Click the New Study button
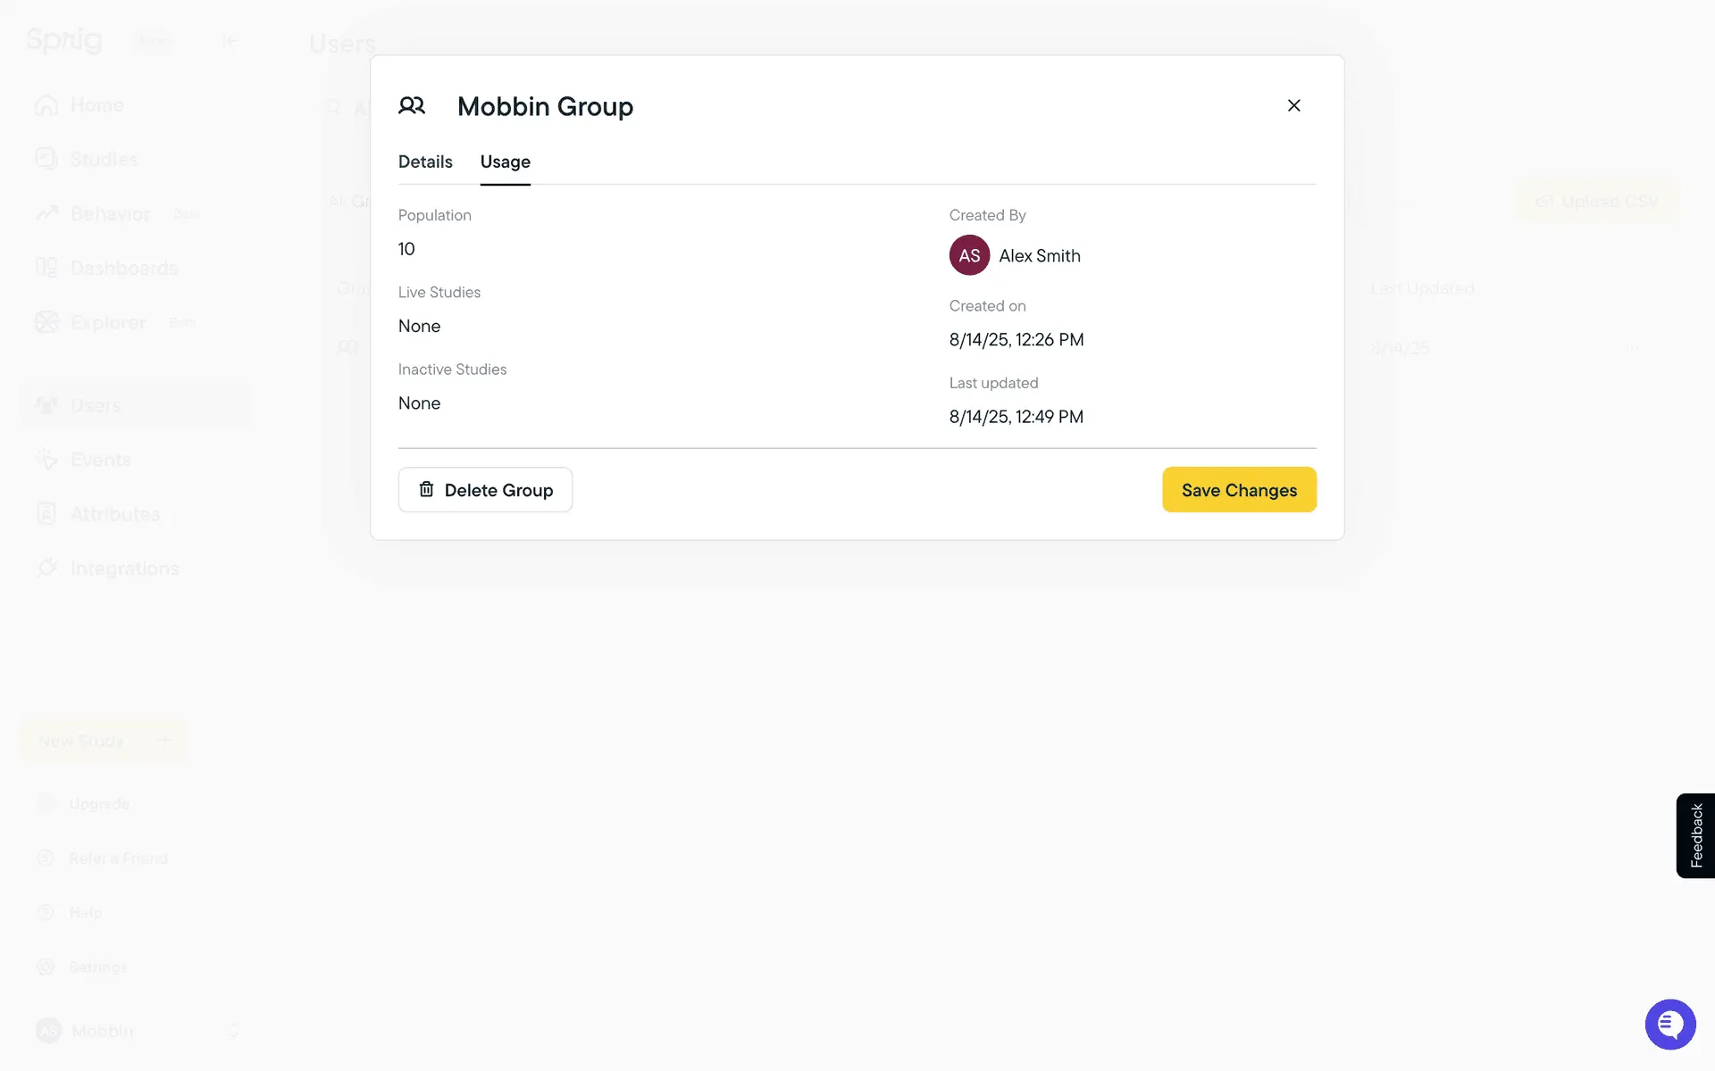Image resolution: width=1715 pixels, height=1071 pixels. [x=103, y=741]
